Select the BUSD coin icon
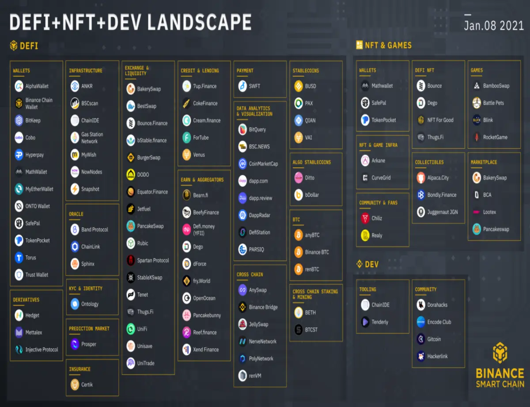Image resolution: width=530 pixels, height=407 pixels. tap(299, 86)
